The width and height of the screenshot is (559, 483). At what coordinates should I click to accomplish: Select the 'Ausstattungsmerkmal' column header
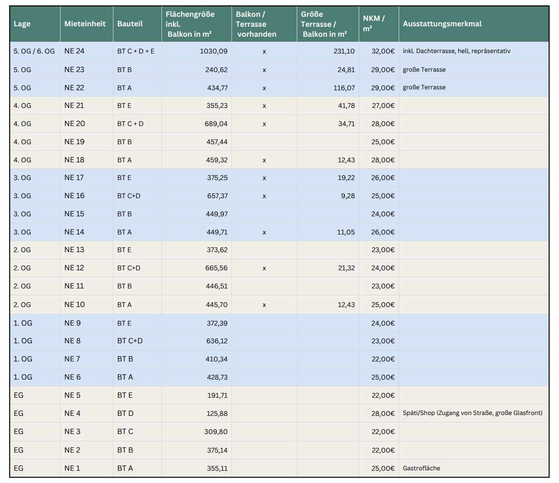(442, 24)
